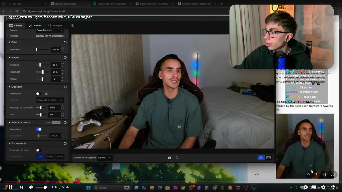Select the 50 Hz anti-flicker option
This screenshot has width=342, height=192.
point(50,157)
